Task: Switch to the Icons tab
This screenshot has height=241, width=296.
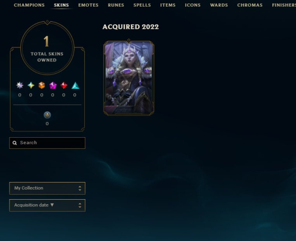Action: click(x=193, y=5)
